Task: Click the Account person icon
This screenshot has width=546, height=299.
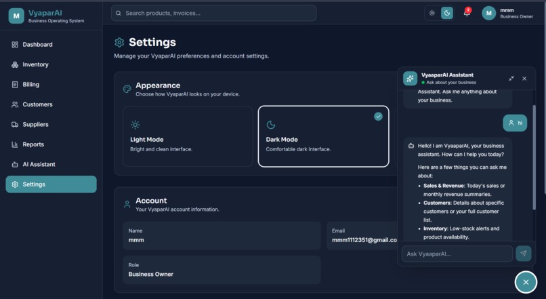Action: click(127, 205)
